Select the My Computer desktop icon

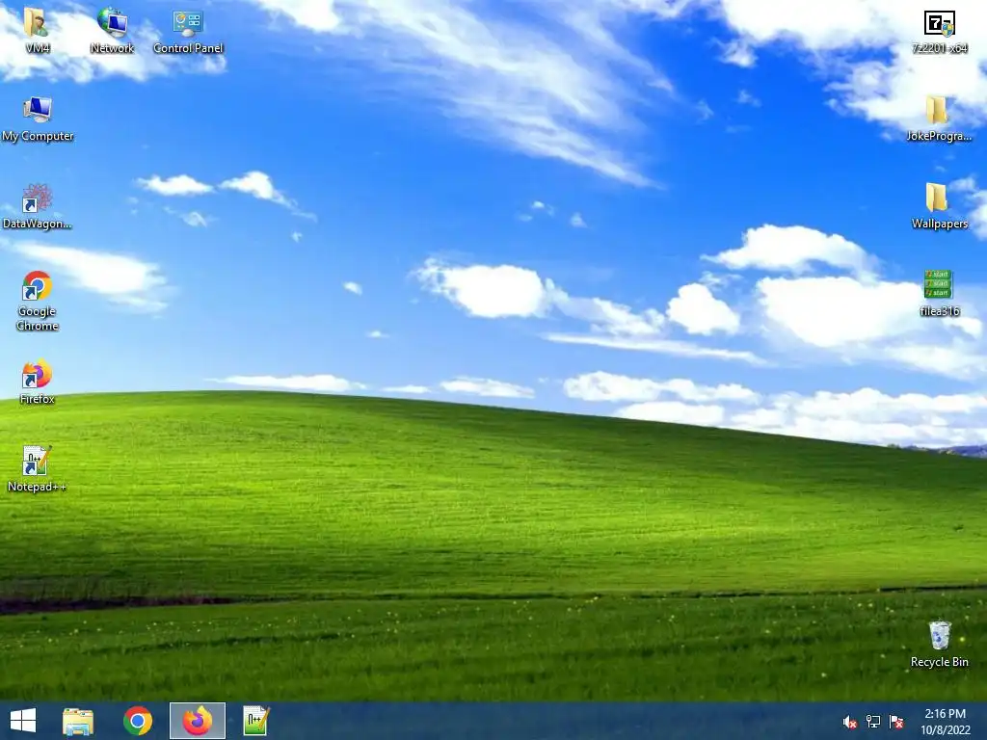pos(38,110)
